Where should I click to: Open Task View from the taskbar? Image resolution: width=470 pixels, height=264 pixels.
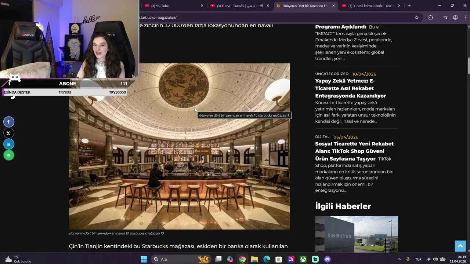218,259
